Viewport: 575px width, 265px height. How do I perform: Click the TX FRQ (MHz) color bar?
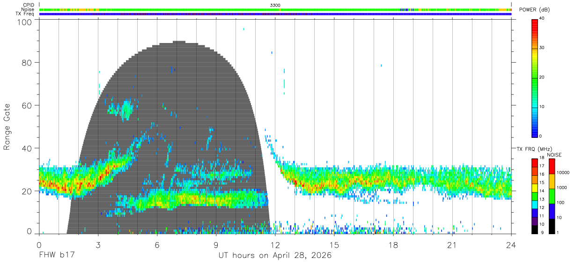(534, 196)
